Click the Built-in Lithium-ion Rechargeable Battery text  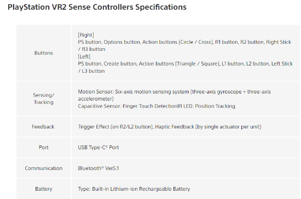pyautogui.click(x=141, y=189)
